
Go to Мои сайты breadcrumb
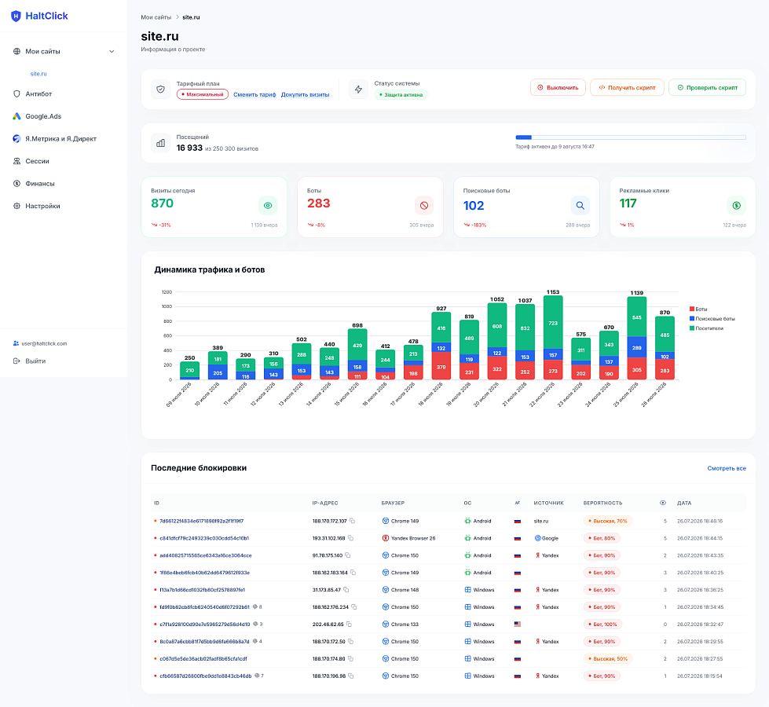click(x=156, y=17)
